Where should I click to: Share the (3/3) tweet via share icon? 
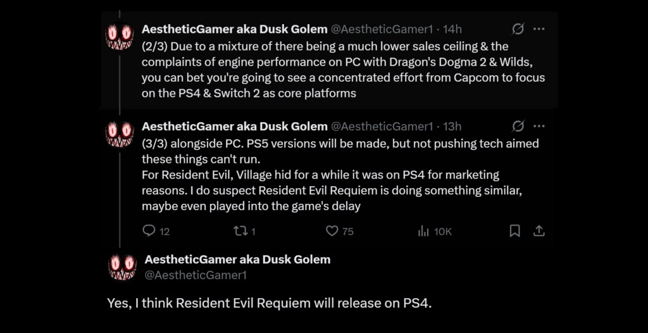pyautogui.click(x=539, y=231)
